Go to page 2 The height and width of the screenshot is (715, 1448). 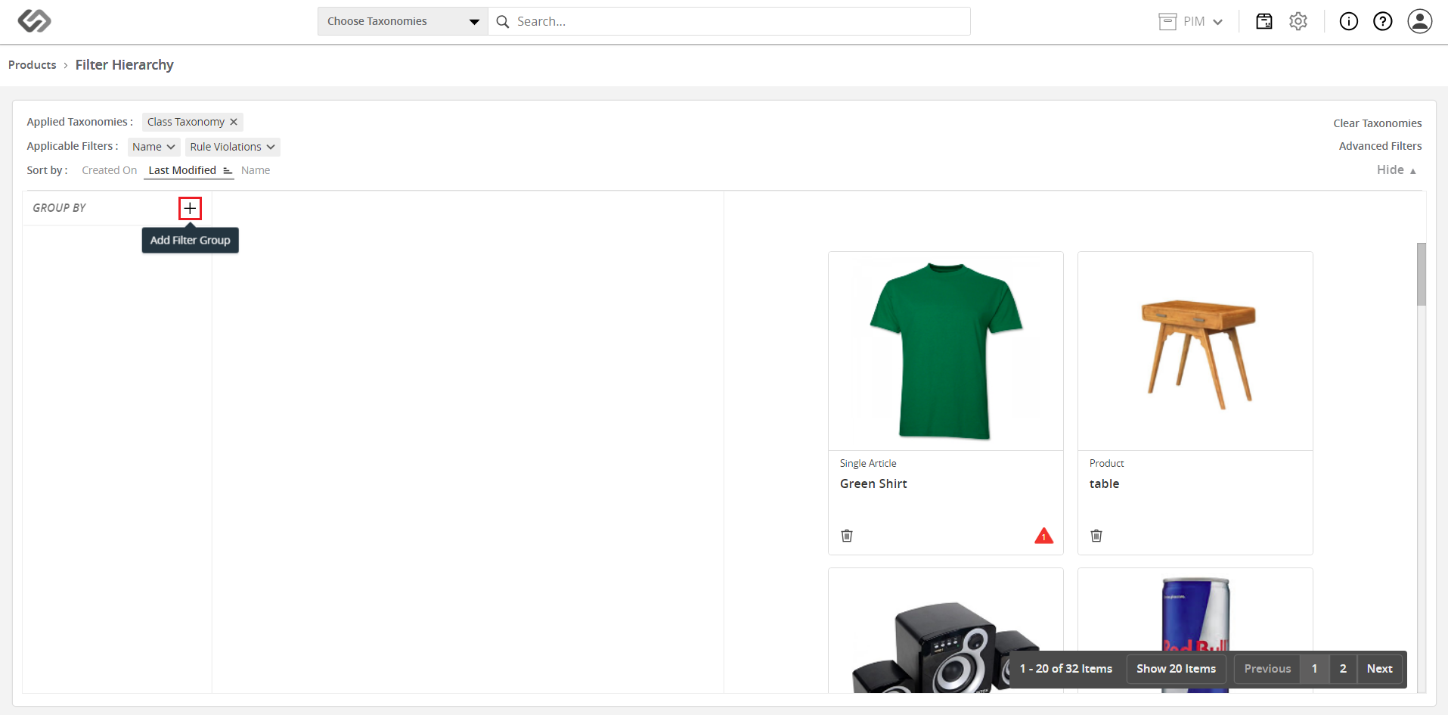[1343, 669]
